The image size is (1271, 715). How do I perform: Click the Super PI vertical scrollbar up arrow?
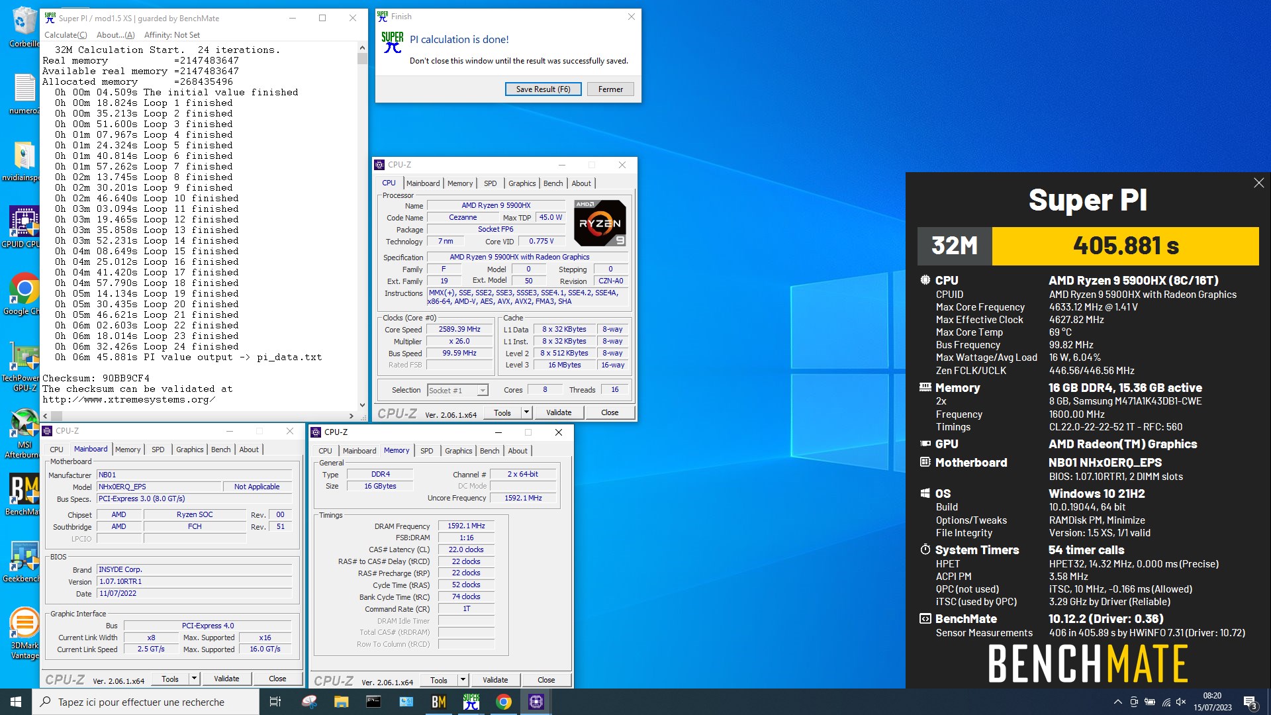(362, 48)
